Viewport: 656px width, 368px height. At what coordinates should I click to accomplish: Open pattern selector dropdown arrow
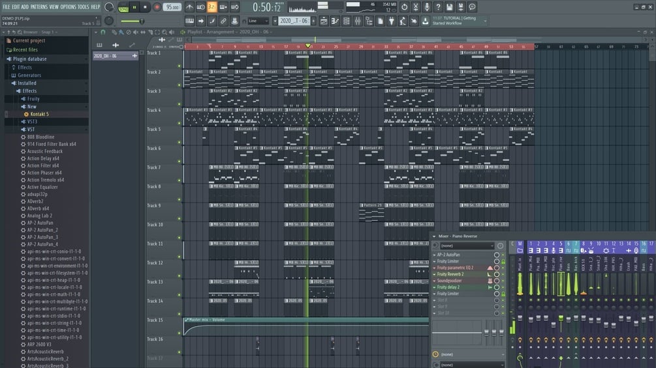[275, 21]
